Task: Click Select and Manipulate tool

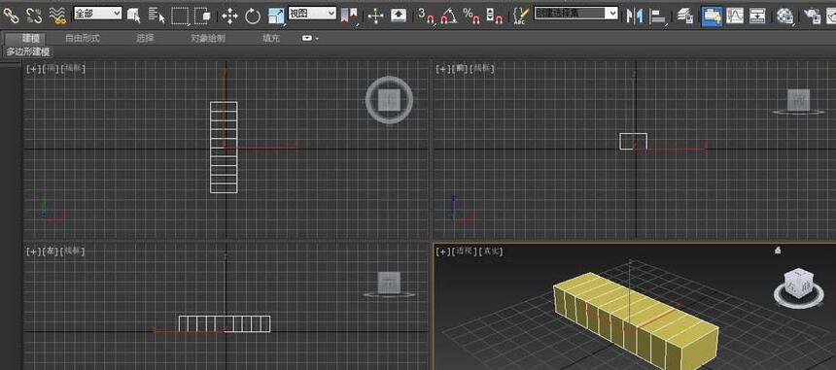Action: (x=376, y=17)
